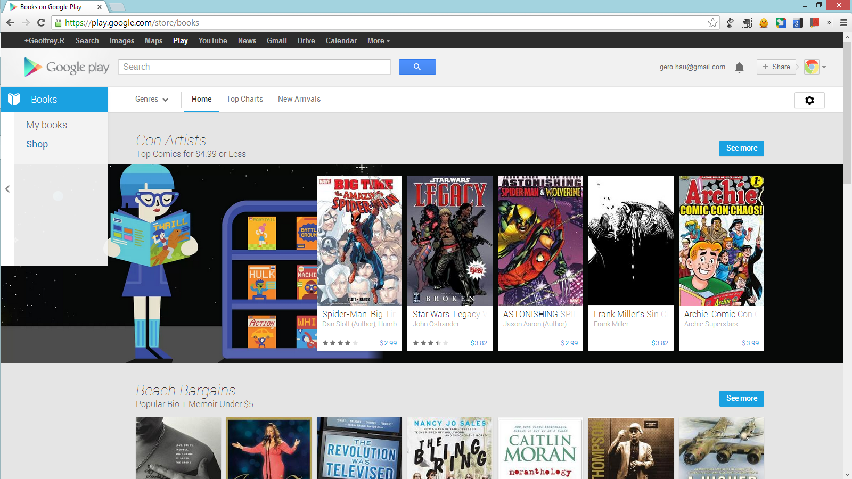Click See more for Con Artists
Image resolution: width=852 pixels, height=479 pixels.
tap(741, 148)
